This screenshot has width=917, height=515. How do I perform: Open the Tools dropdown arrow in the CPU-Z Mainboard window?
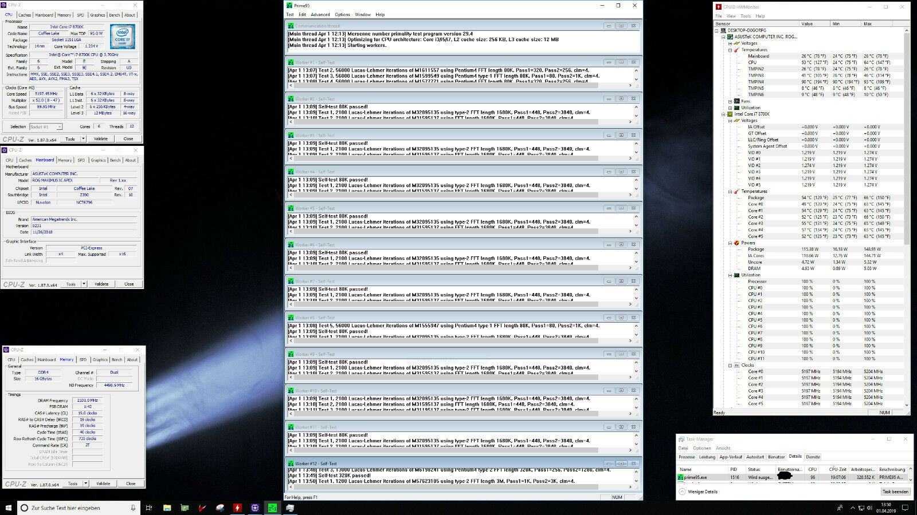[x=84, y=284]
